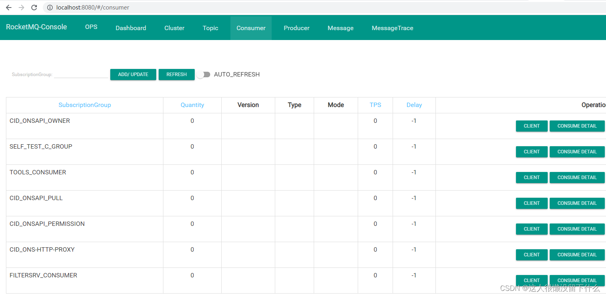Click the ADD/ UPDATE button
Screen dimensions: 606x296
133,74
